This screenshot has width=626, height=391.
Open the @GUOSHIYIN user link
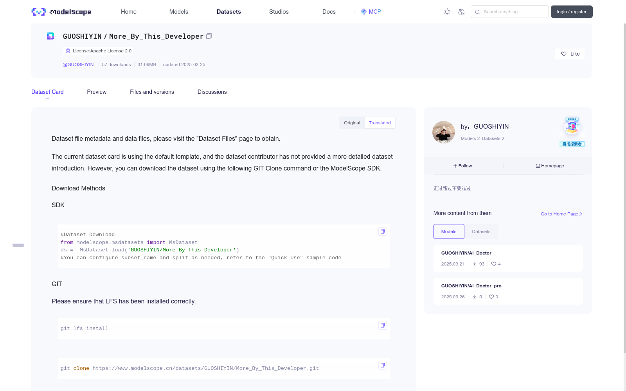point(78,65)
